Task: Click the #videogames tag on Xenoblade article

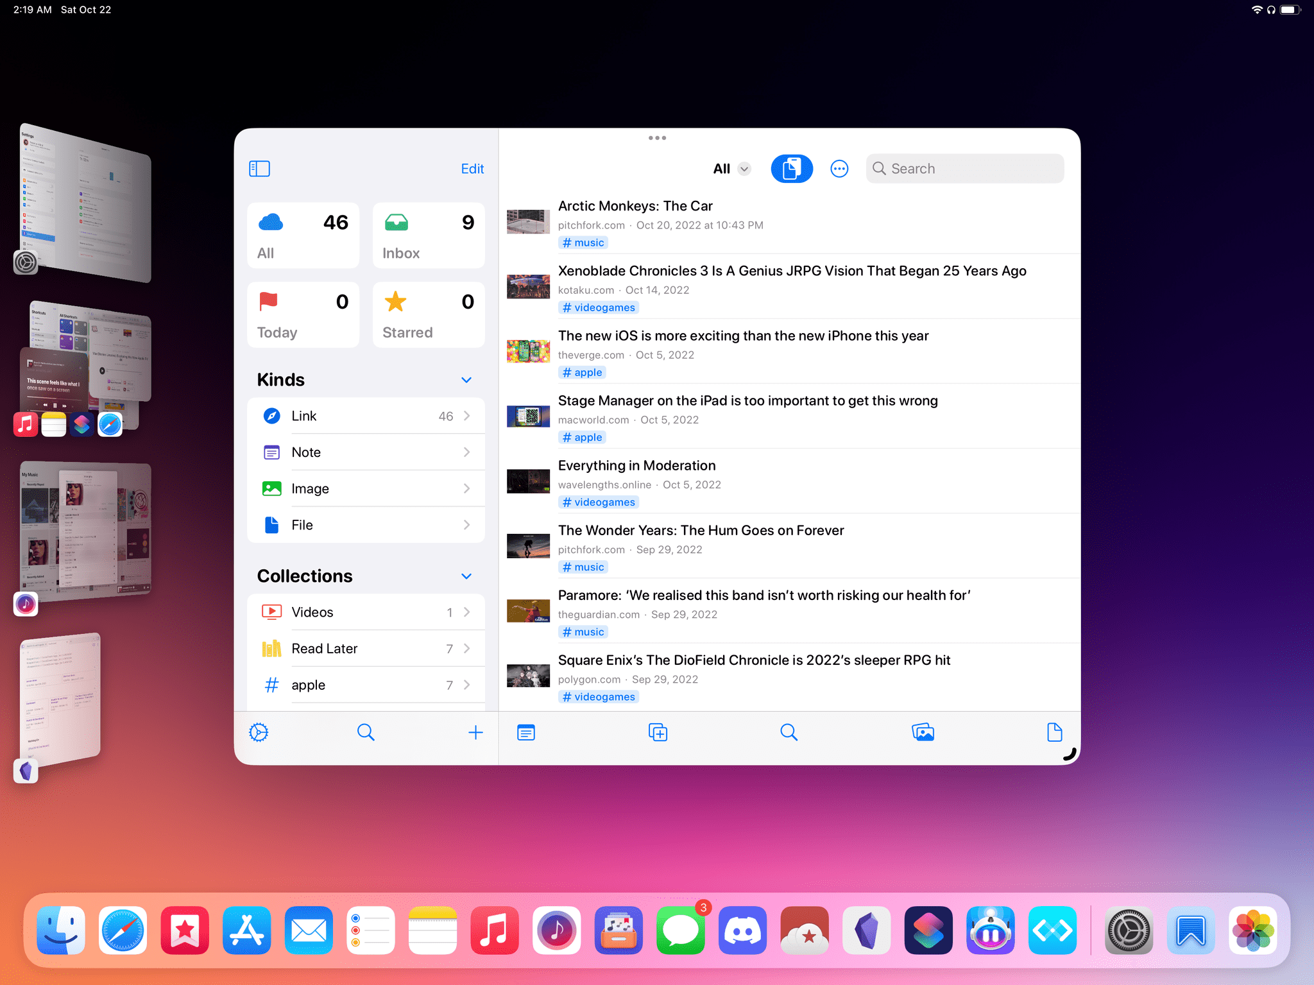Action: pos(598,308)
